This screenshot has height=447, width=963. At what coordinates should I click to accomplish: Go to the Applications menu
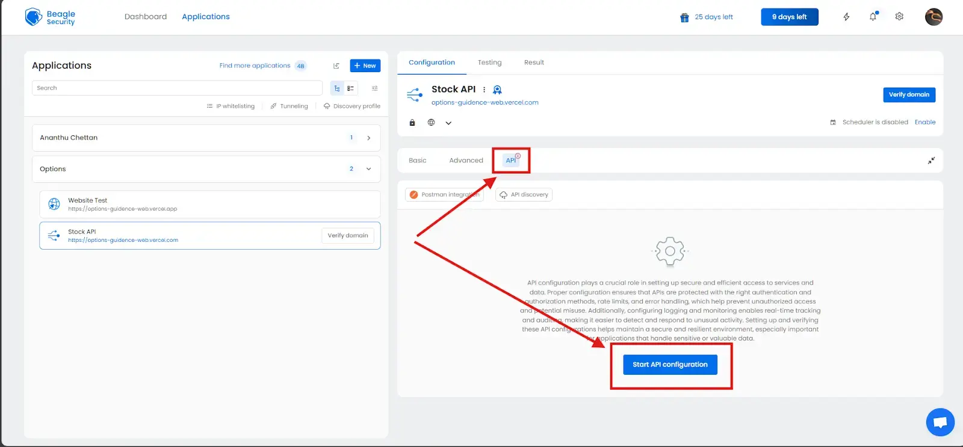(x=206, y=17)
